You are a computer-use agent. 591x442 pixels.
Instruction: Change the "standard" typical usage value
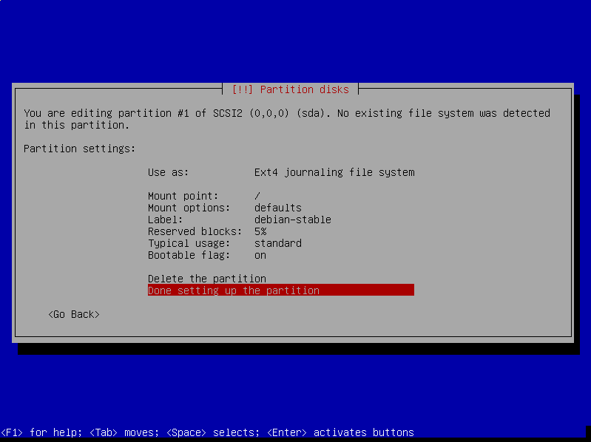[x=278, y=243]
